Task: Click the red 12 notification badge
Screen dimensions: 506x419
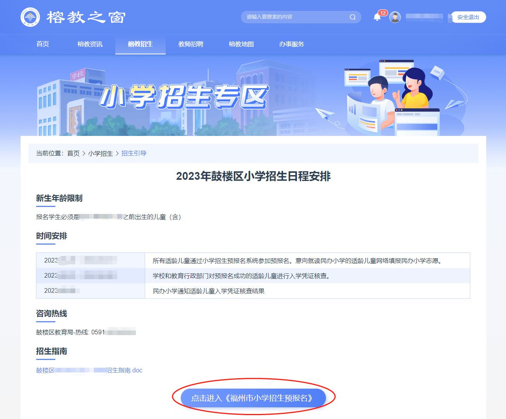Action: [383, 13]
